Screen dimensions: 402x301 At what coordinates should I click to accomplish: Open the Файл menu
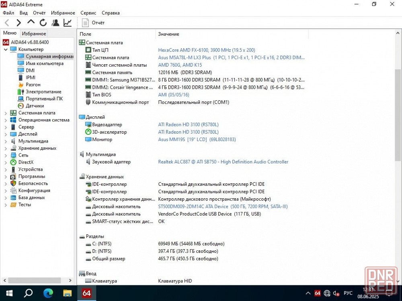[8, 13]
